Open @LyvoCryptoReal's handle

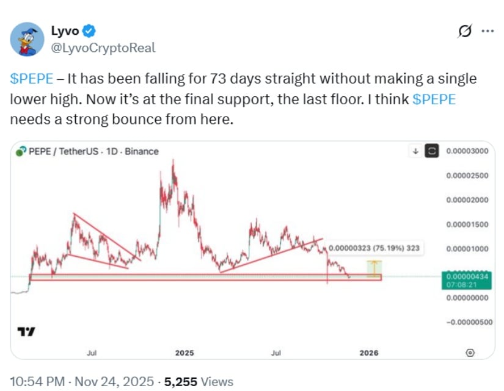[102, 48]
